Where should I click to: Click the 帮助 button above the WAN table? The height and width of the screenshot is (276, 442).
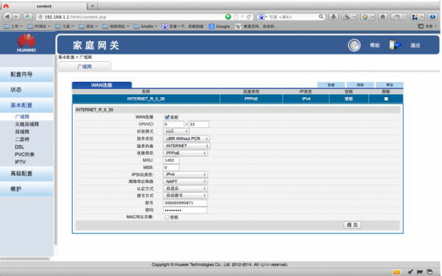(390, 85)
